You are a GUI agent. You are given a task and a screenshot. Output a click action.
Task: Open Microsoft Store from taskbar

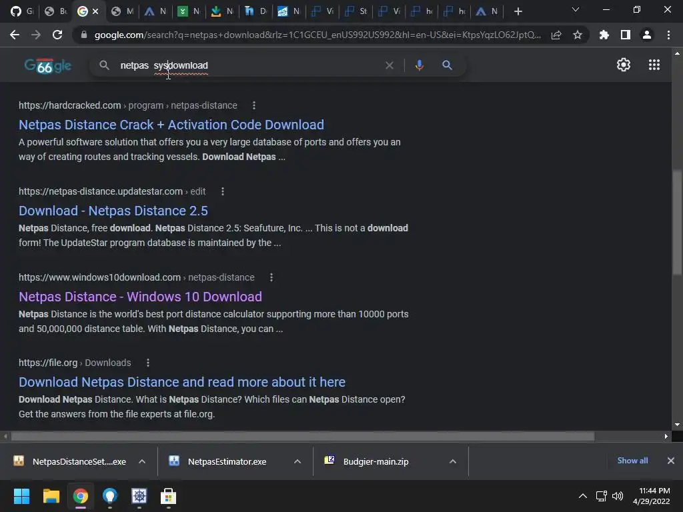[168, 496]
